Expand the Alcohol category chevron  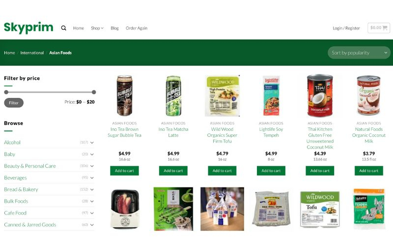(x=92, y=143)
